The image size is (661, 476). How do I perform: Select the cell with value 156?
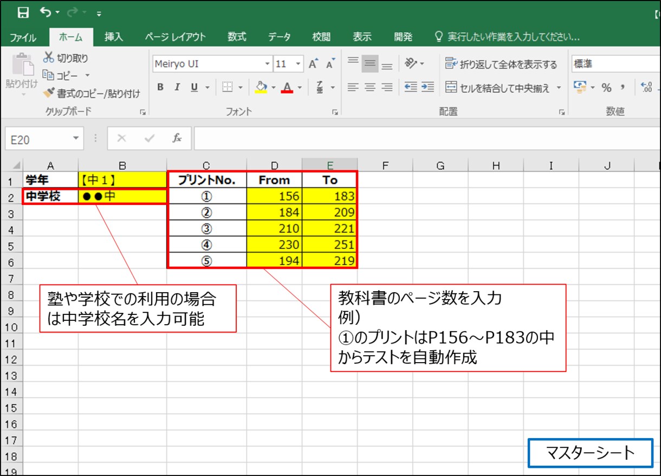click(274, 196)
